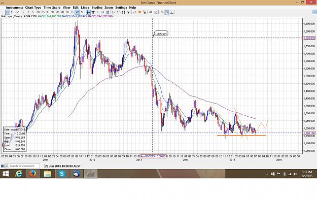Open the Time Scale menu
Image resolution: width=317 pixels, height=199 pixels.
pyautogui.click(x=52, y=8)
